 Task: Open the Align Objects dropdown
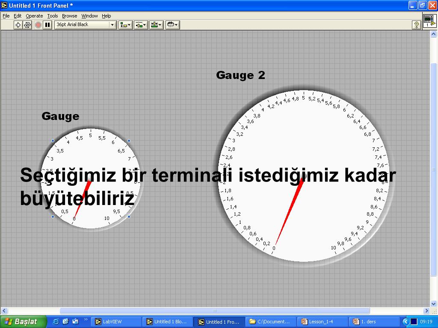coord(125,25)
